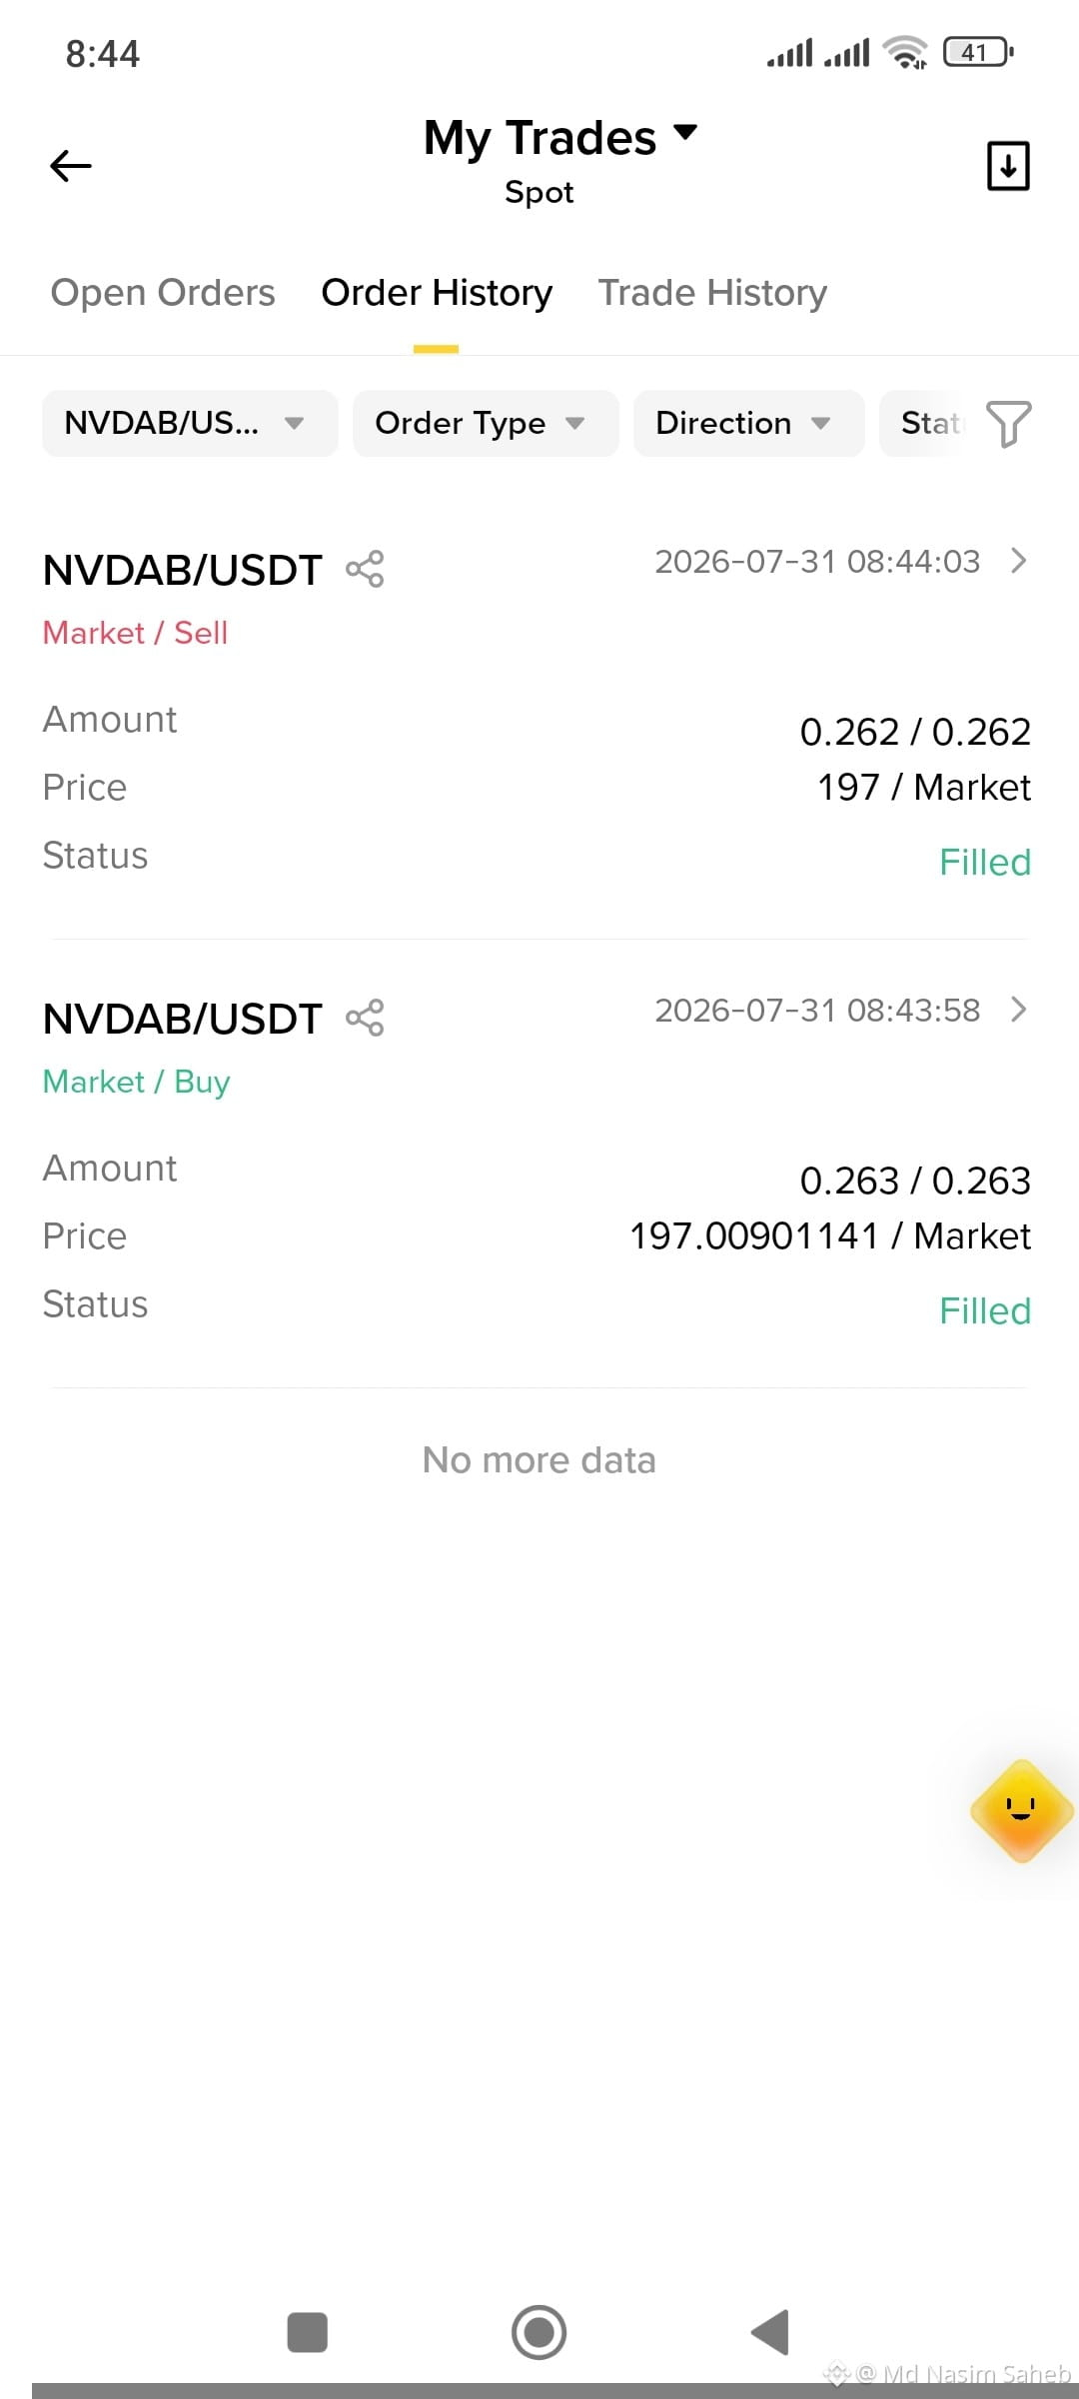1079x2399 pixels.
Task: Open the yellow assistant chat bubble
Action: click(x=1022, y=1810)
